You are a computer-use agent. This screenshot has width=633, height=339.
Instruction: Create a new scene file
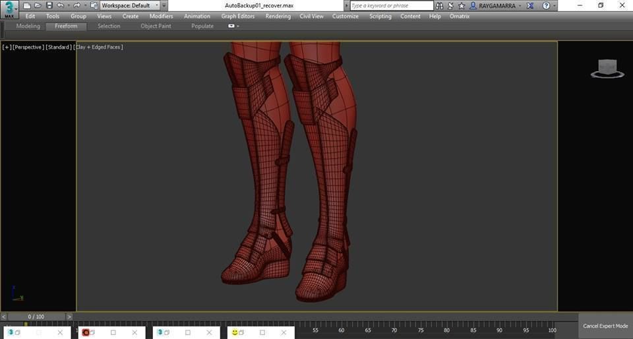[26, 6]
